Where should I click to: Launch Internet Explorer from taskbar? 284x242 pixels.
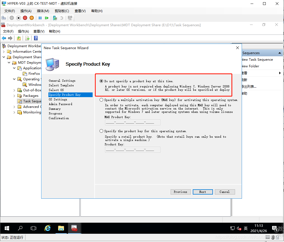tap(48, 228)
